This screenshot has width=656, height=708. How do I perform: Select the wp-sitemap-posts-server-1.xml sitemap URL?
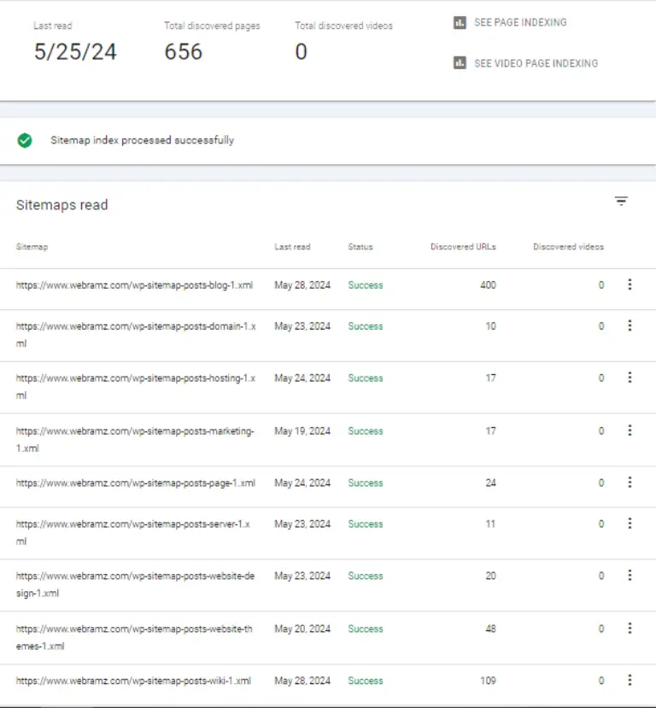point(133,532)
